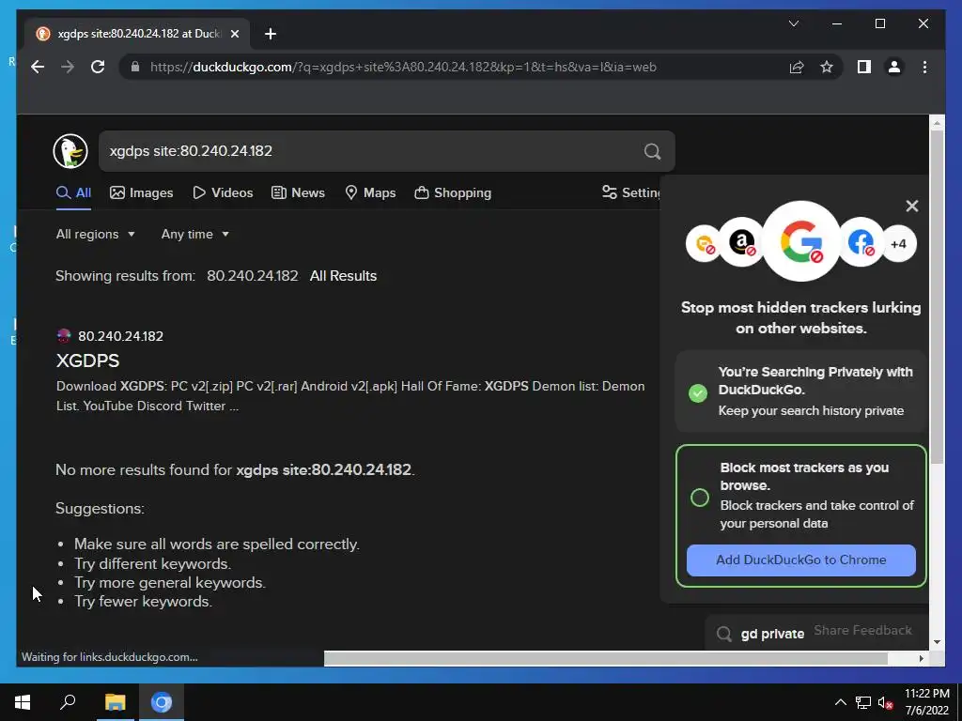Click the result's 80.240.24.182 URL
Image resolution: width=962 pixels, height=721 pixels.
click(120, 336)
